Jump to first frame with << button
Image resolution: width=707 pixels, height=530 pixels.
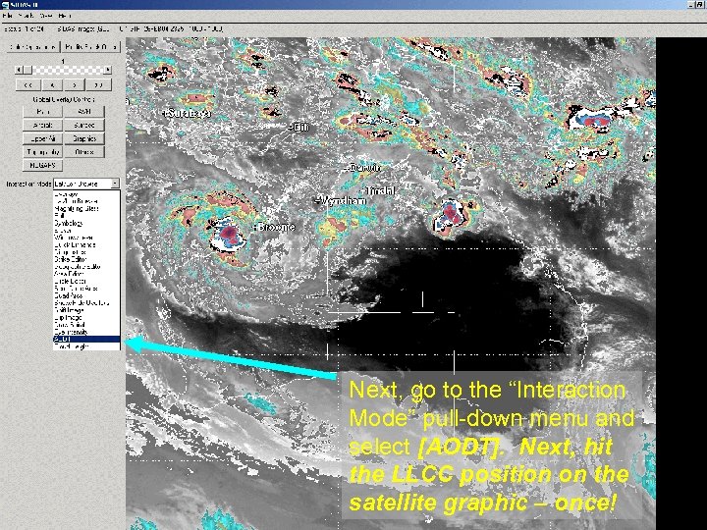coord(27,84)
